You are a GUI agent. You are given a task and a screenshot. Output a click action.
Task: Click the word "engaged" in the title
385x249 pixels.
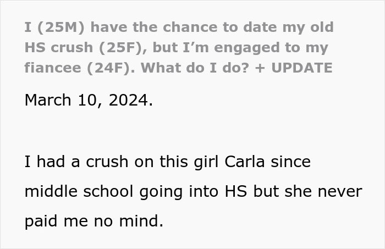[x=247, y=48]
